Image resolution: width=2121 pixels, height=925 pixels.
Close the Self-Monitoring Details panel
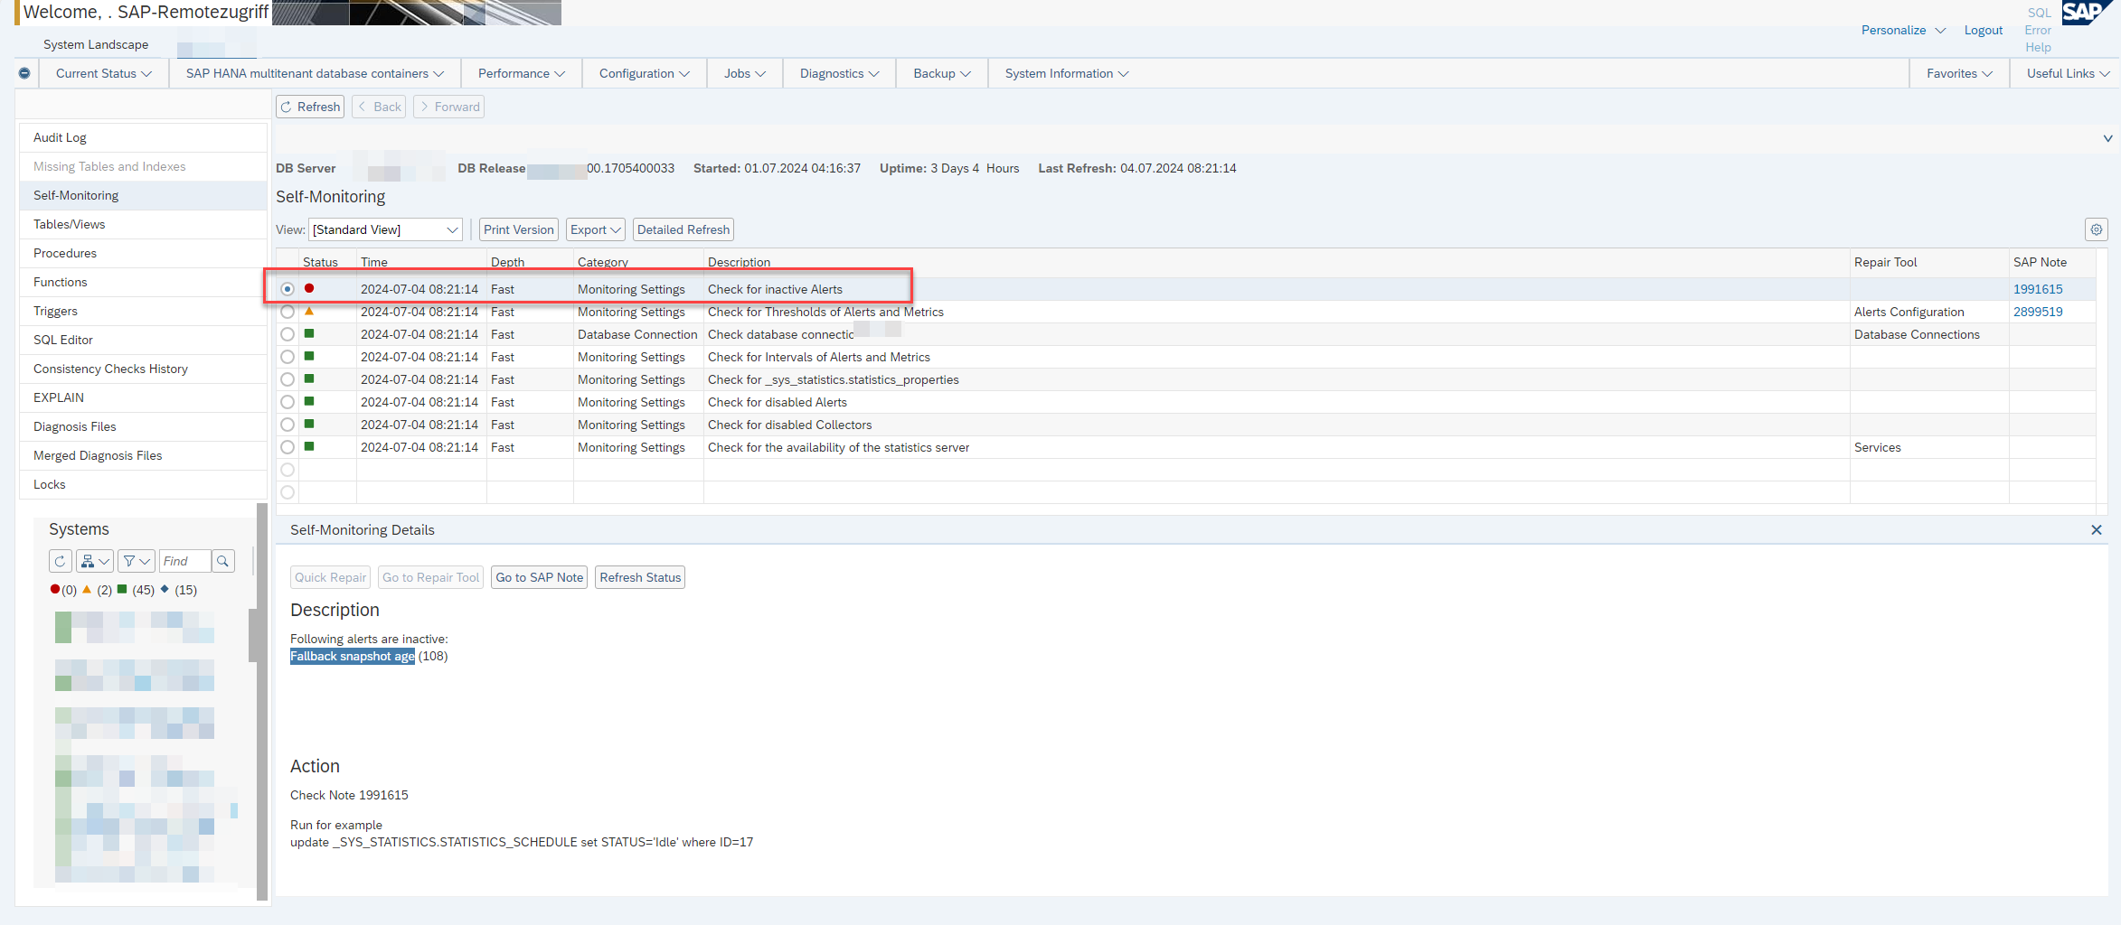click(2096, 530)
